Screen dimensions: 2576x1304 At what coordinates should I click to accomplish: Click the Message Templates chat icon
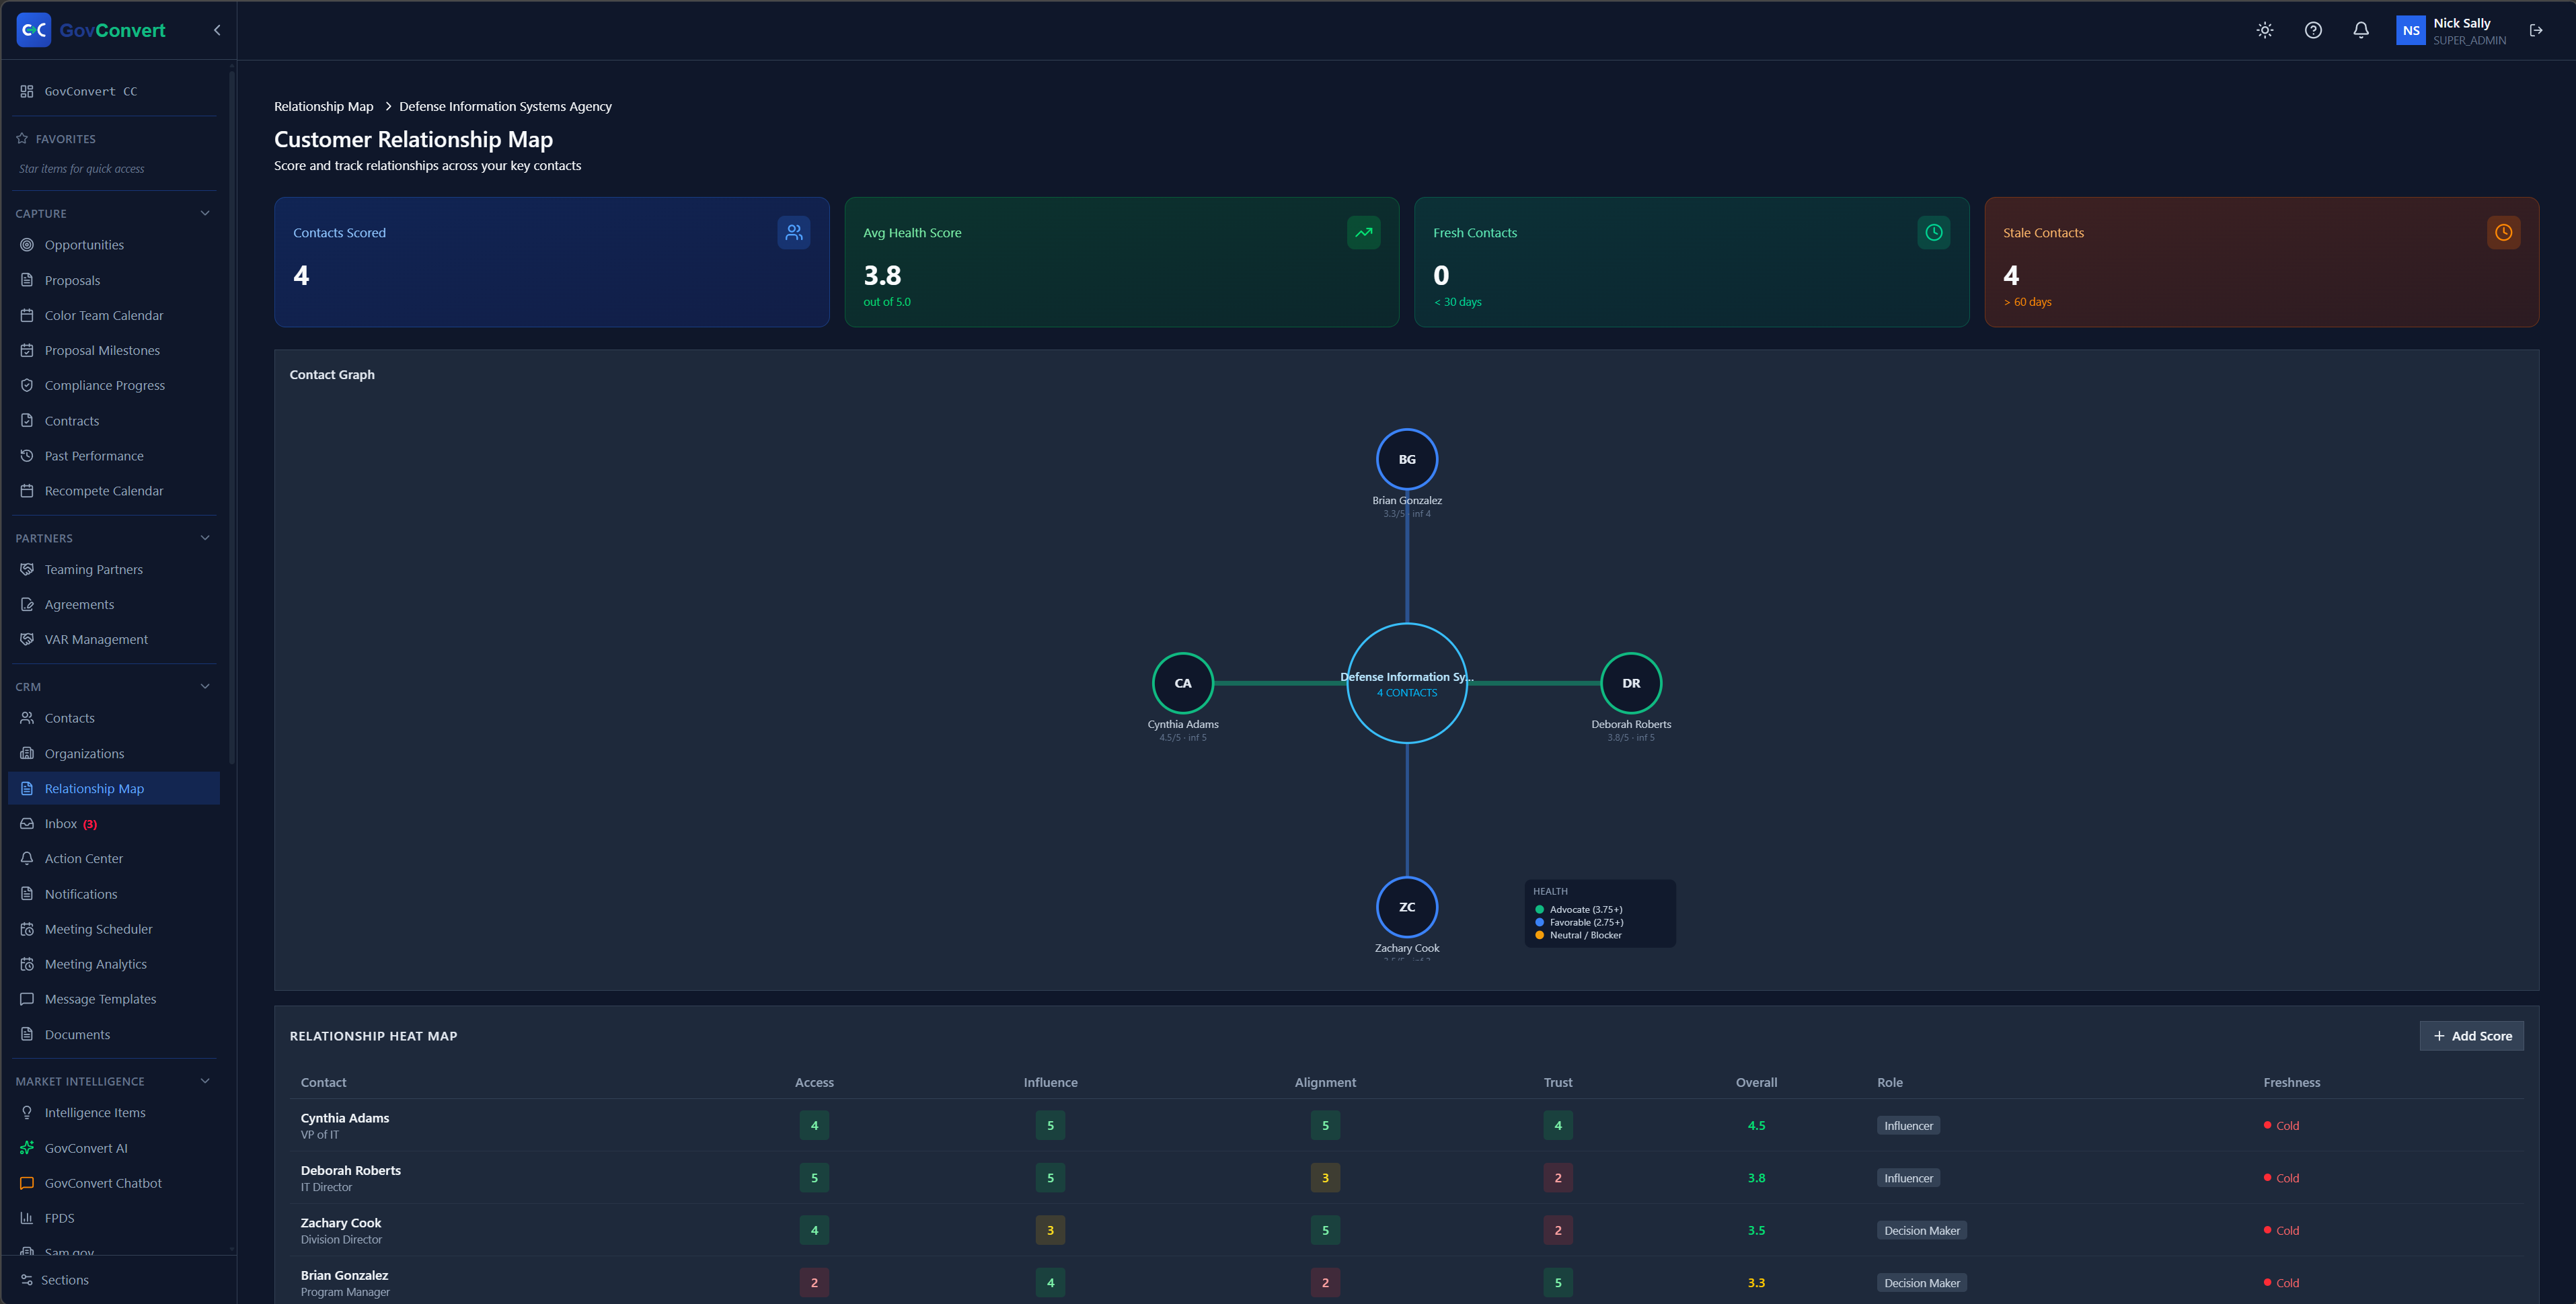click(x=27, y=1000)
